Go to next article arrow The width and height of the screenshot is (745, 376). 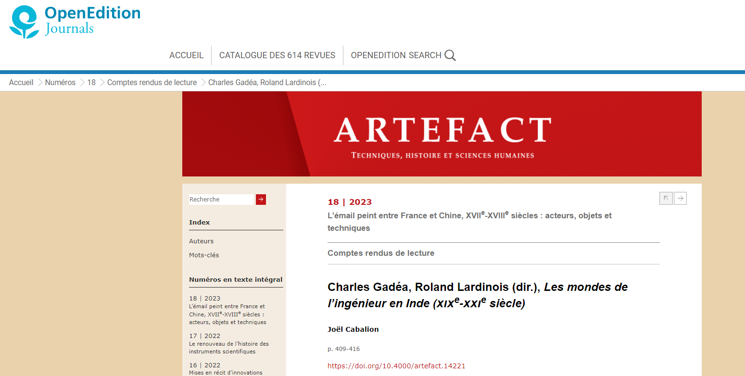tap(680, 198)
